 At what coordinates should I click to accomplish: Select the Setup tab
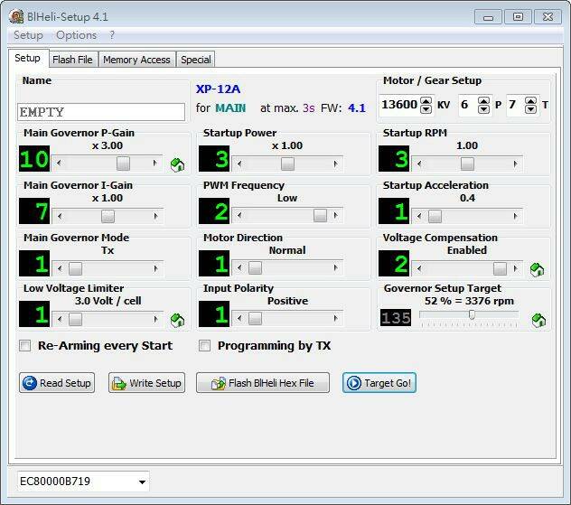click(x=28, y=58)
